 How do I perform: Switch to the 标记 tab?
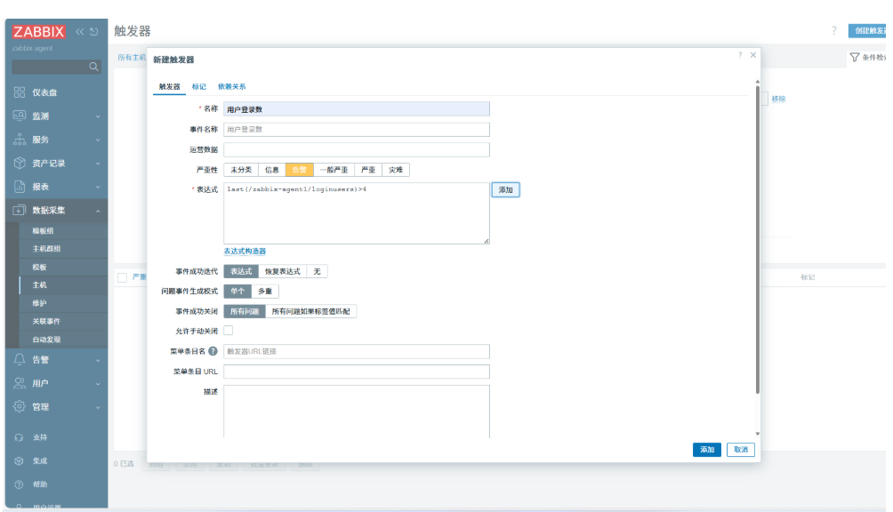click(198, 86)
